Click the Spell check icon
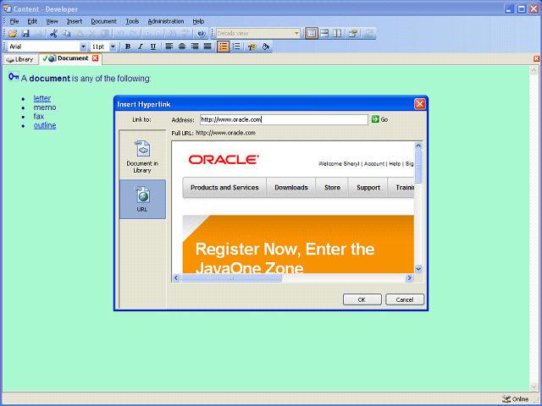542x406 pixels. point(185,34)
